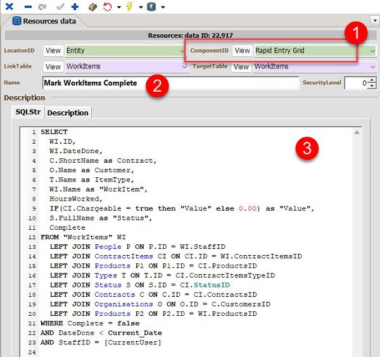Click View button for TargetTable
The height and width of the screenshot is (357, 380).
pos(241,66)
